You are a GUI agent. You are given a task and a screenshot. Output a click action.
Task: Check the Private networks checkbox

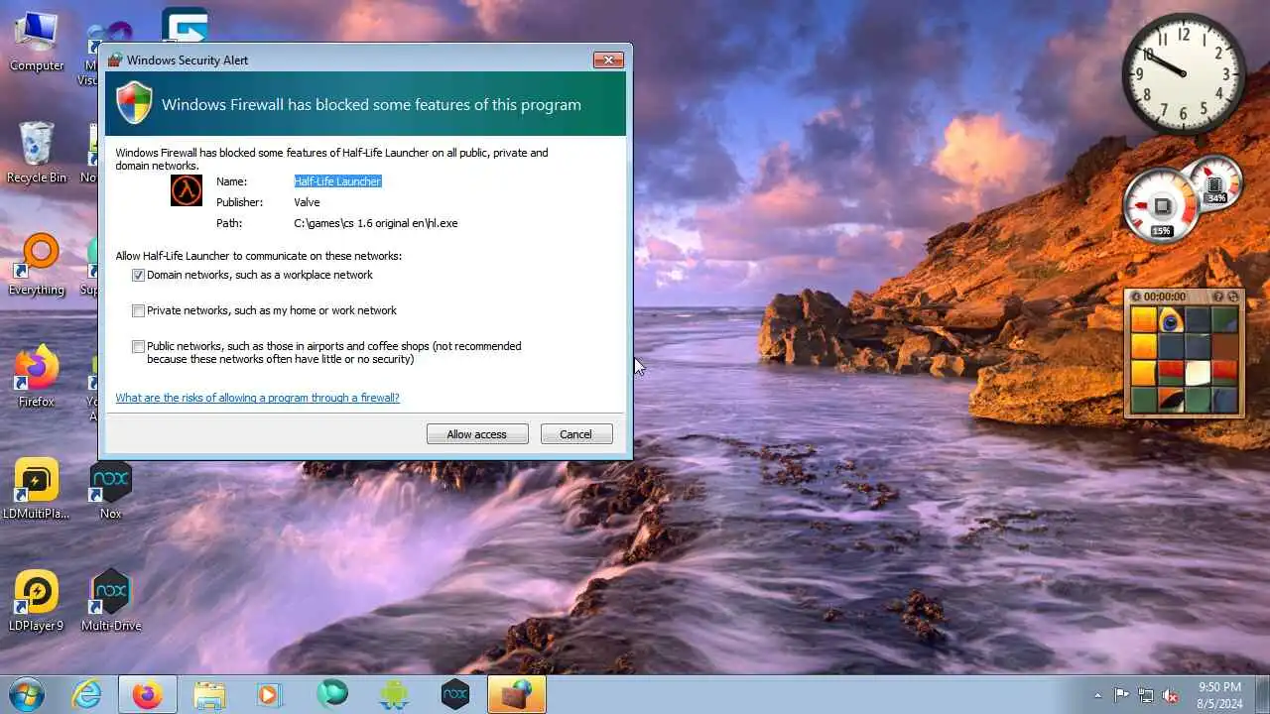click(138, 311)
